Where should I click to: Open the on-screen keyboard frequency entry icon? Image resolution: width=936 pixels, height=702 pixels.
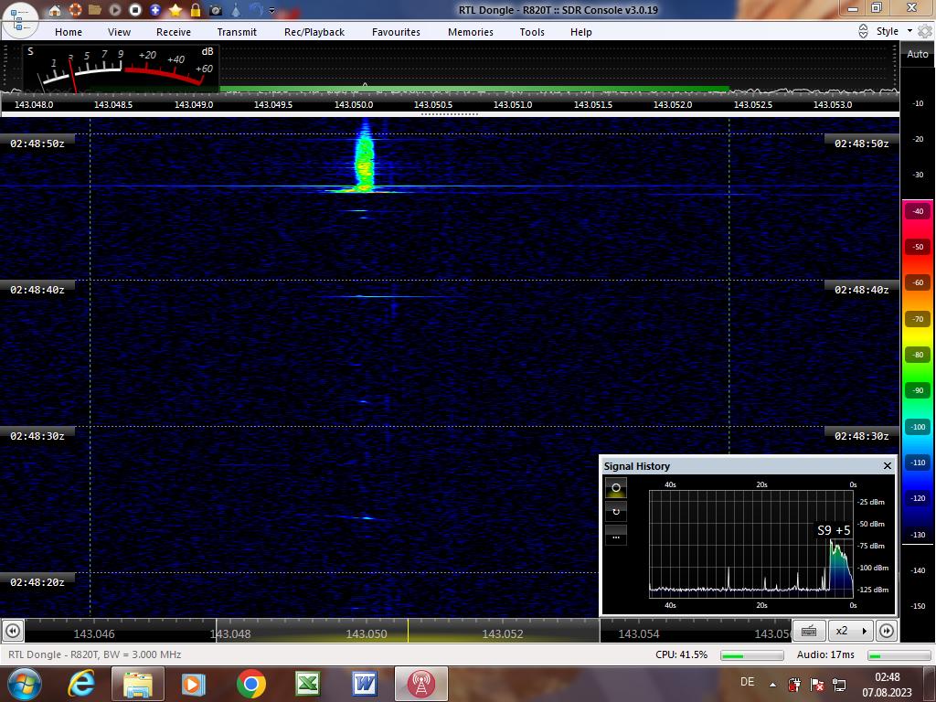click(809, 631)
